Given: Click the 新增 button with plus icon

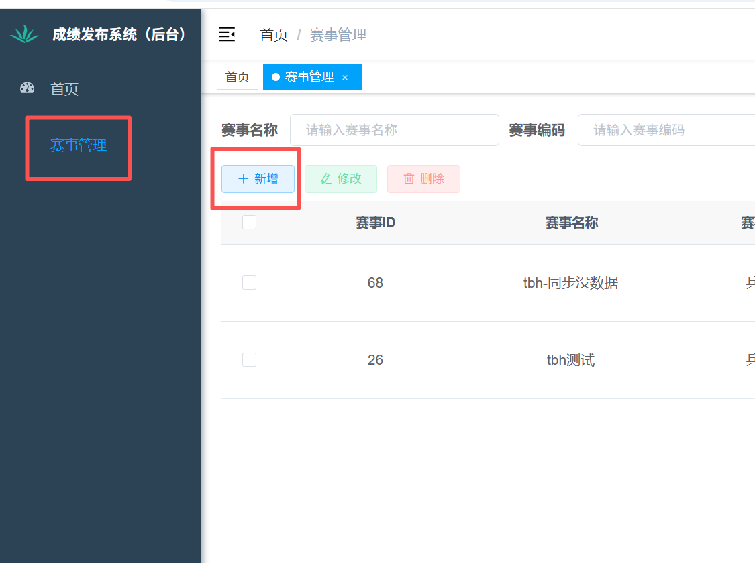Looking at the screenshot, I should pos(258,179).
